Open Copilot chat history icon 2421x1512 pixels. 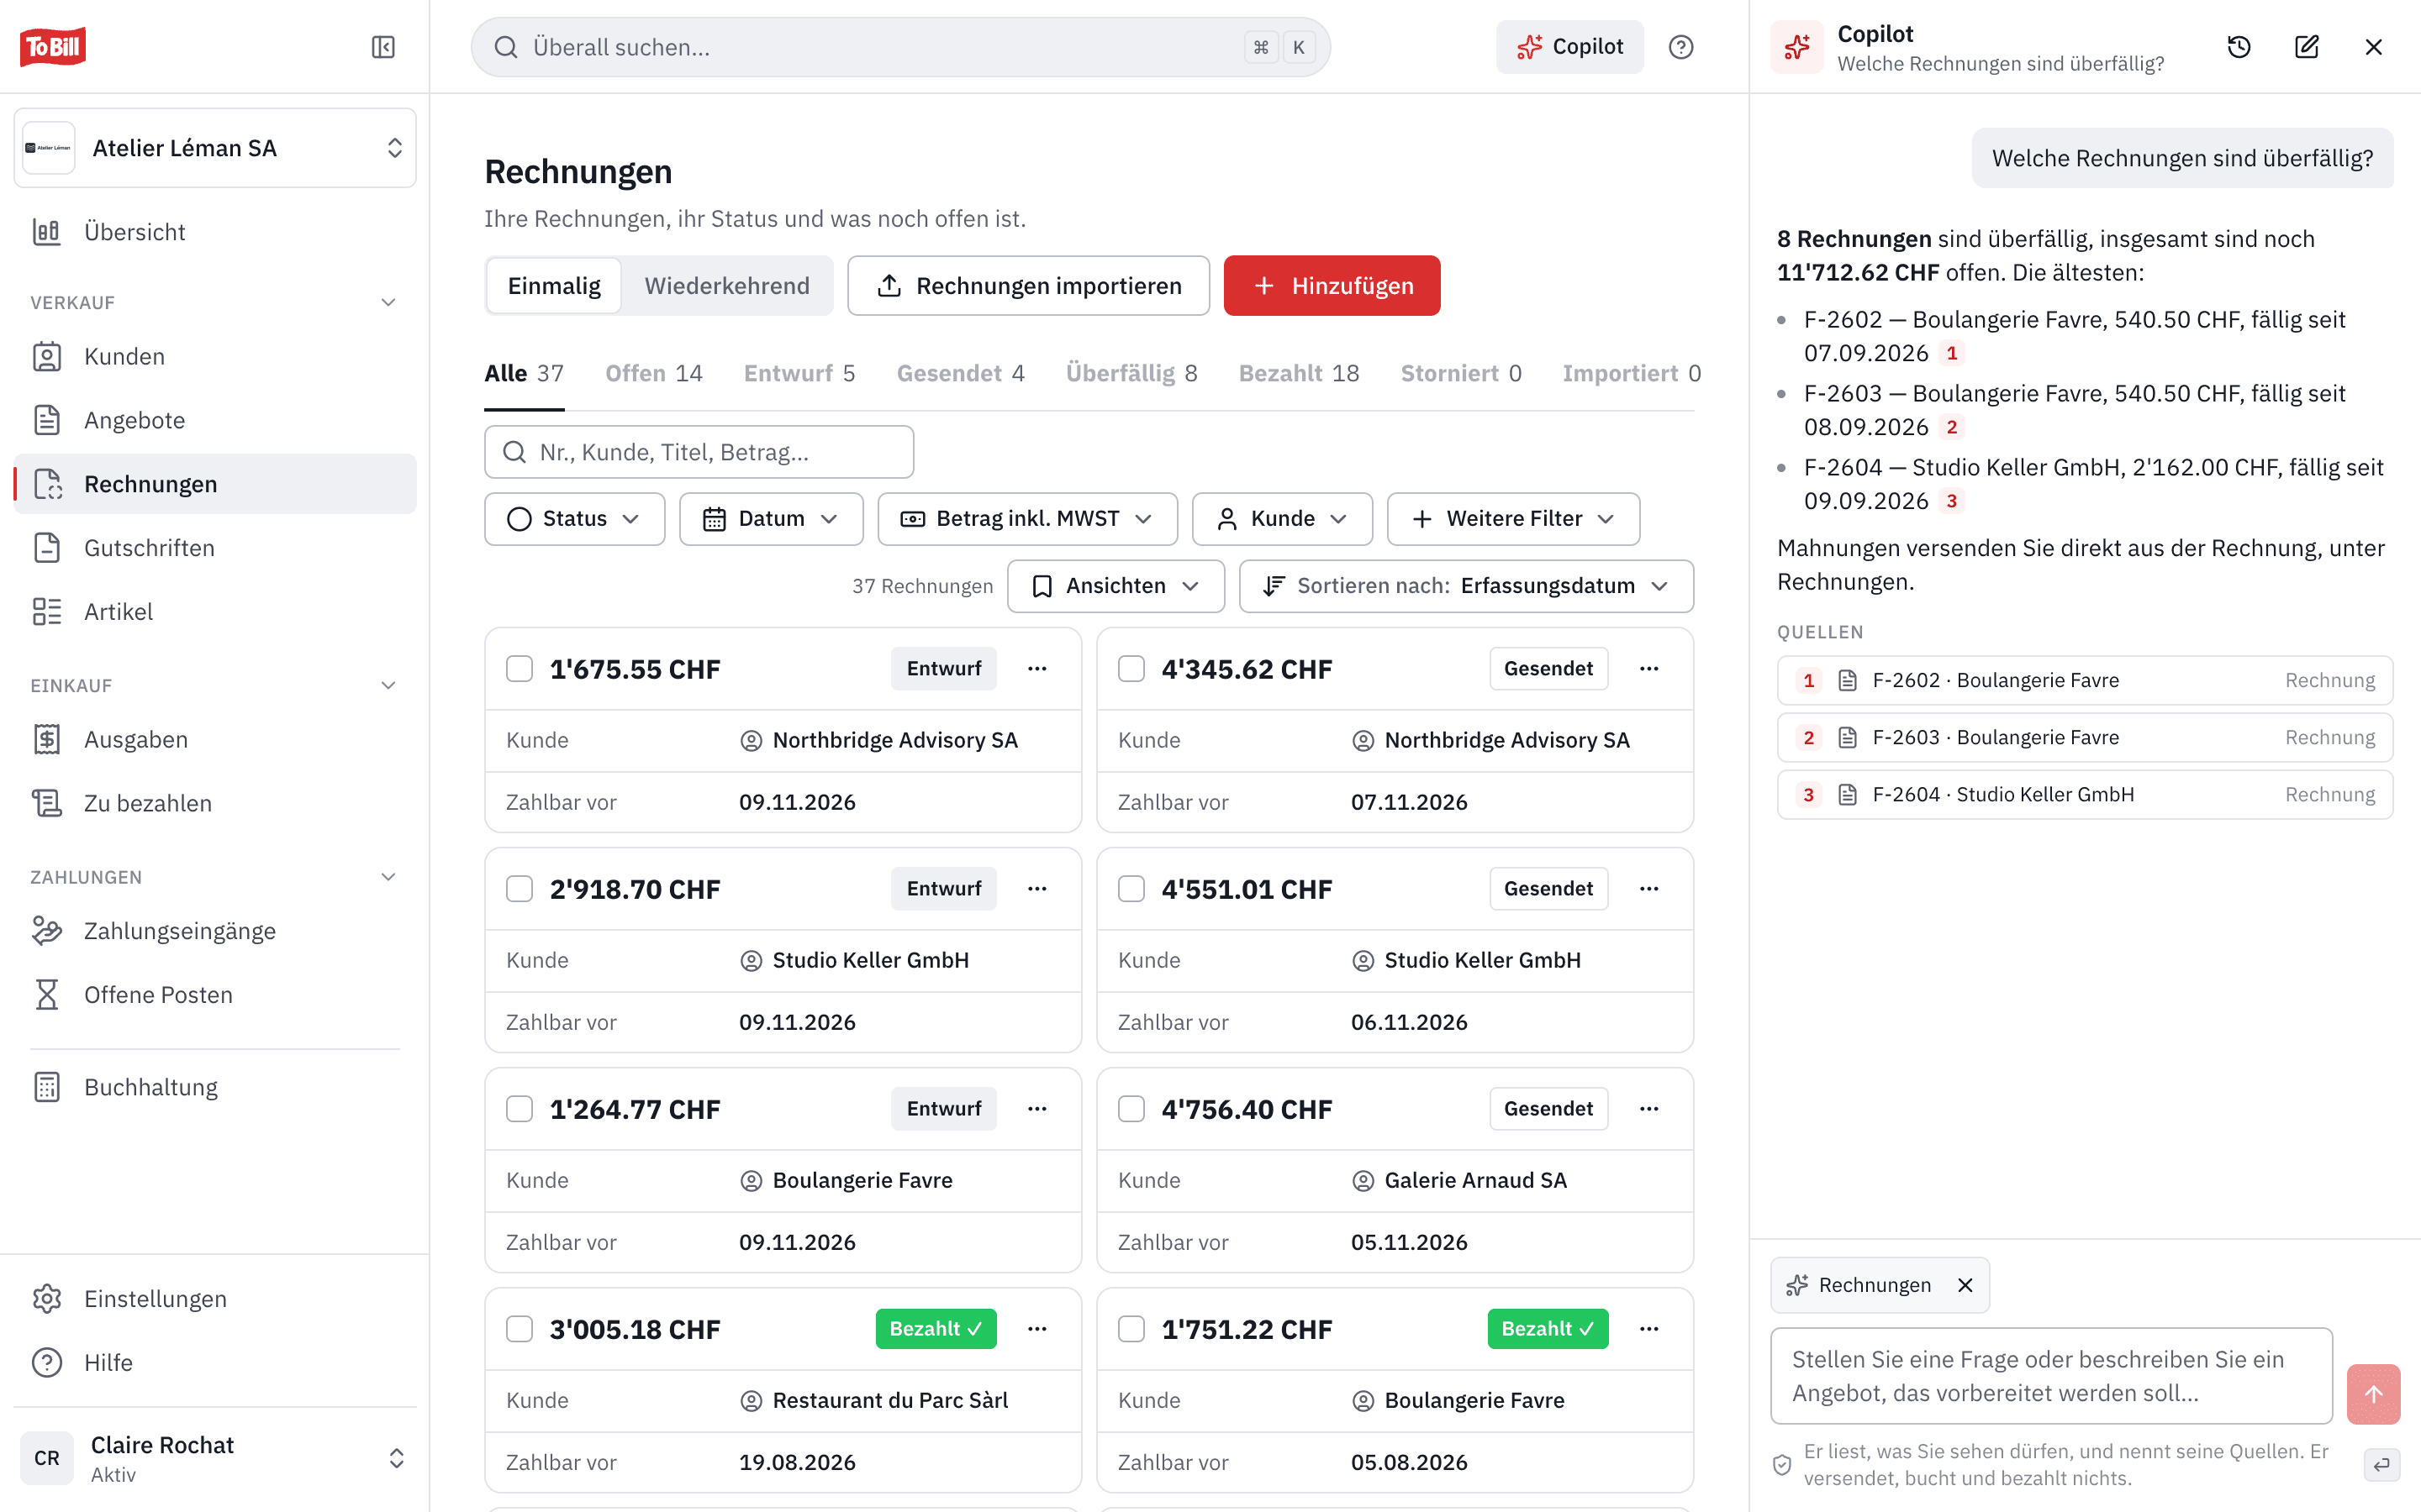click(2239, 47)
